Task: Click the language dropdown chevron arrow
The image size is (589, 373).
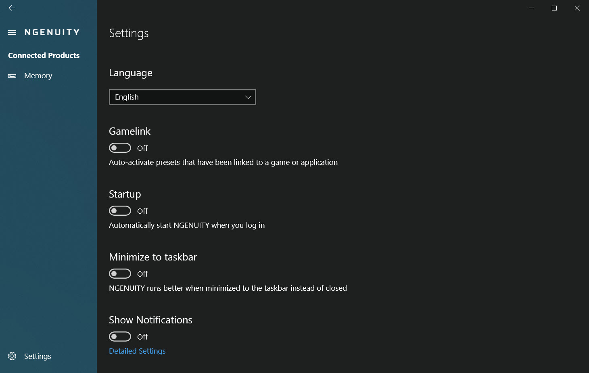Action: pos(248,97)
